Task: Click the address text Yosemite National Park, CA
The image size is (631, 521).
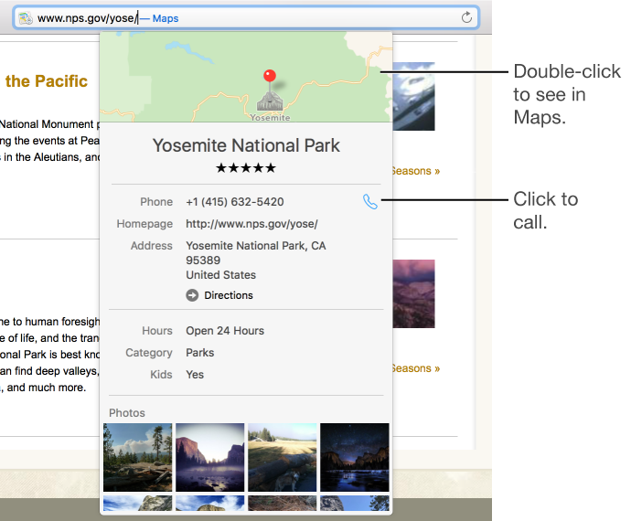Action: [255, 245]
